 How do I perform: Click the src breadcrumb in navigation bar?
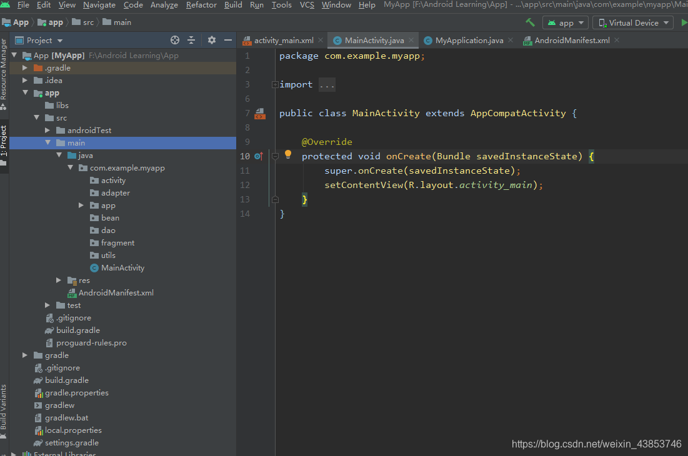pyautogui.click(x=83, y=22)
